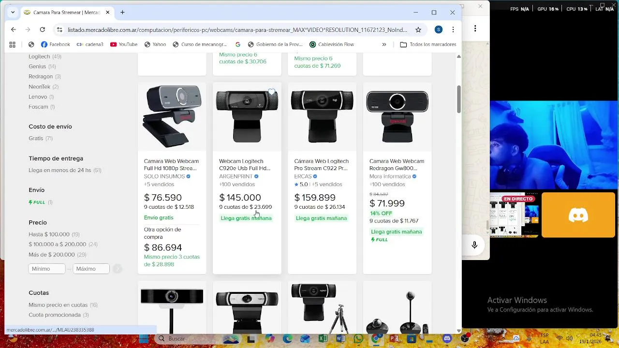Filter by NeonTek brand
The image size is (619, 348).
coord(44,87)
